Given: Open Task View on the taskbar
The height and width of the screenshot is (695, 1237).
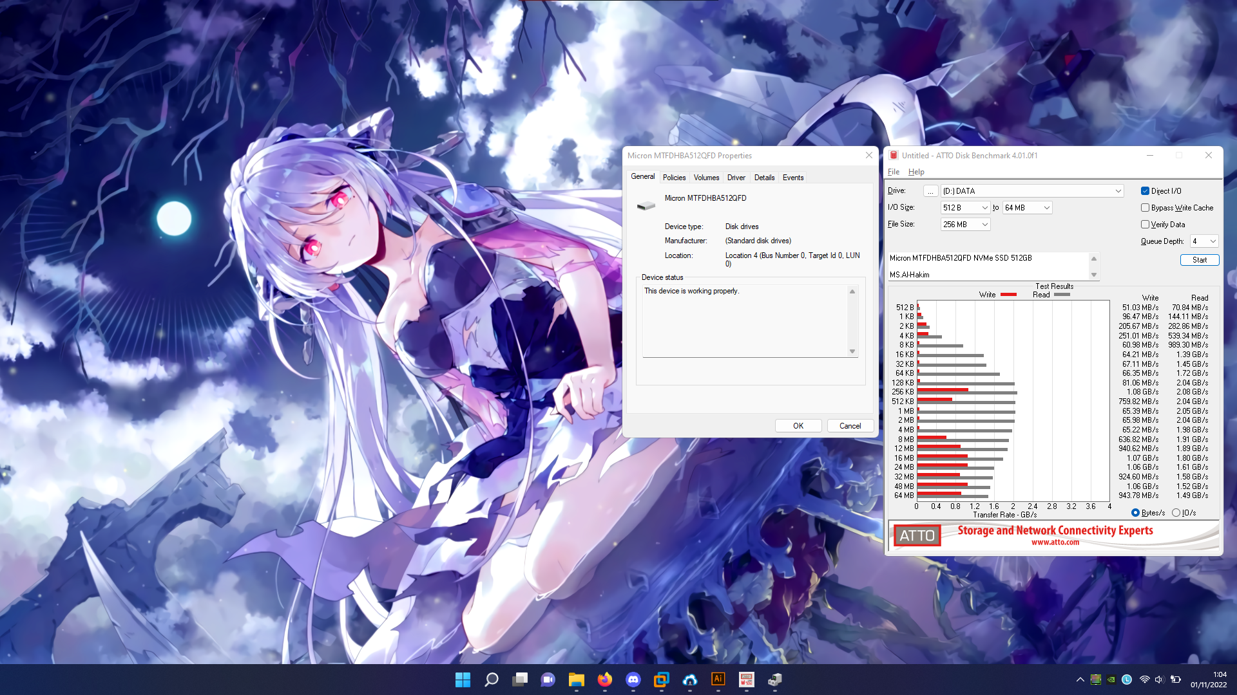Looking at the screenshot, I should coord(520,680).
